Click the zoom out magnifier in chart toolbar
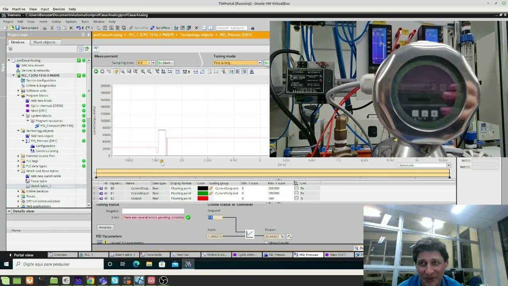 (149, 71)
